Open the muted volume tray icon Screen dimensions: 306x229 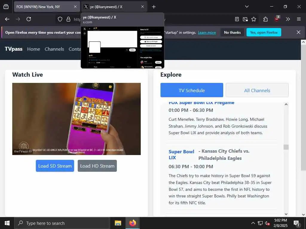pos(267,223)
